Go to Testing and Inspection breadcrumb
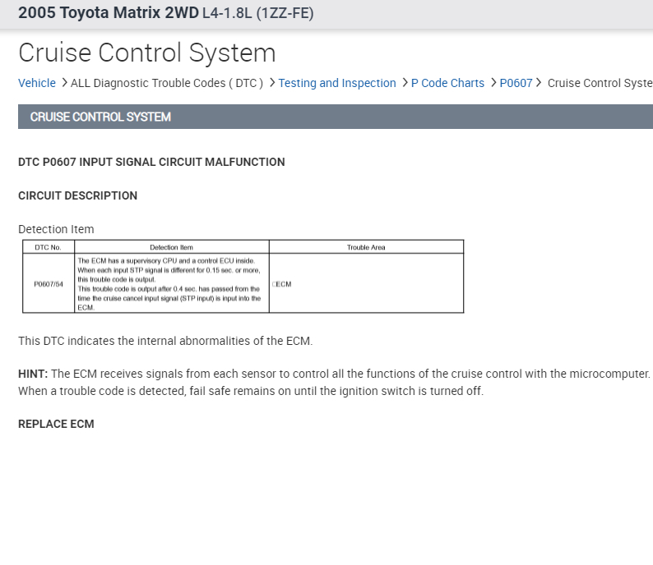 (x=337, y=83)
